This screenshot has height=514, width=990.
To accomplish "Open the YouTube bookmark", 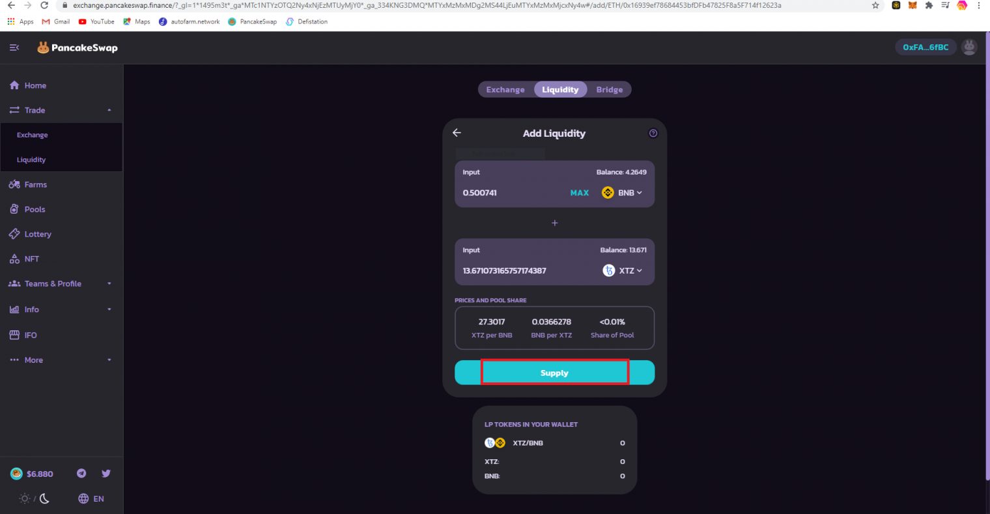I will [x=96, y=21].
